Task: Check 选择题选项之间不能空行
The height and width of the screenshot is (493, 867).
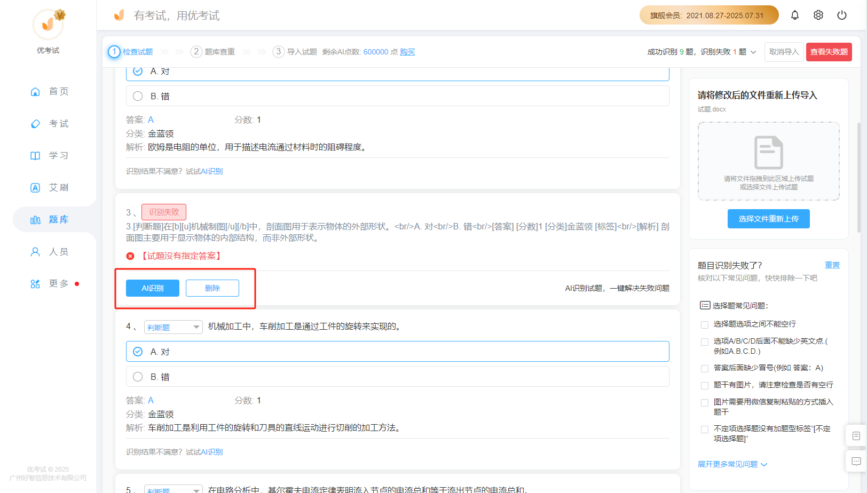Action: tap(705, 324)
